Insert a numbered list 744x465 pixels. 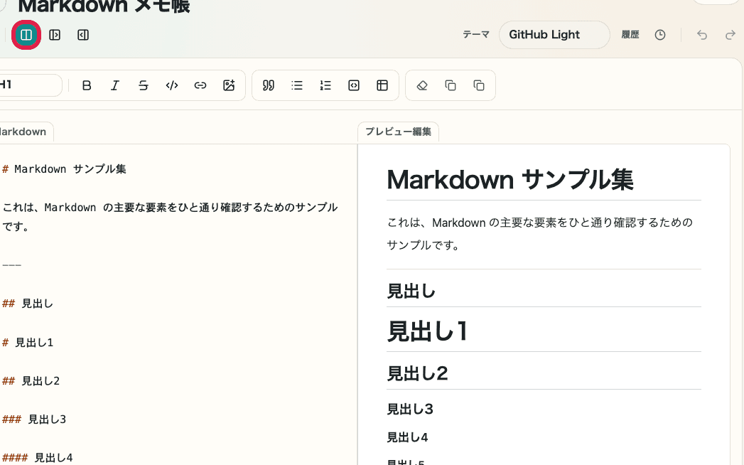[x=325, y=85]
